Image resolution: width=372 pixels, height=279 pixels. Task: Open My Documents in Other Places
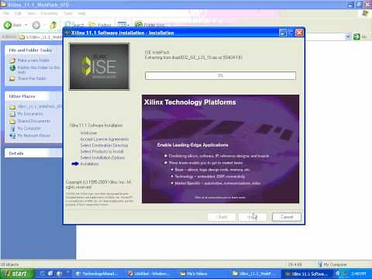(x=30, y=114)
